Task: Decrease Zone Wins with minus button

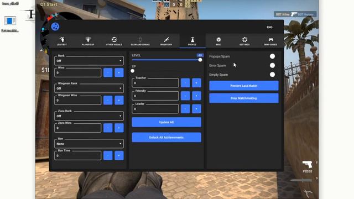Action: pos(108,128)
